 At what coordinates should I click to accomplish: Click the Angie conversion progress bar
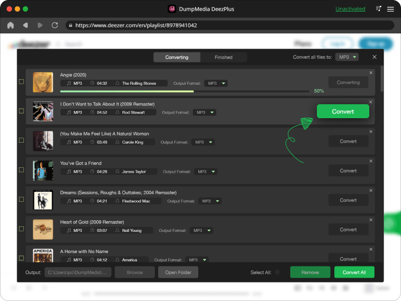pos(184,91)
